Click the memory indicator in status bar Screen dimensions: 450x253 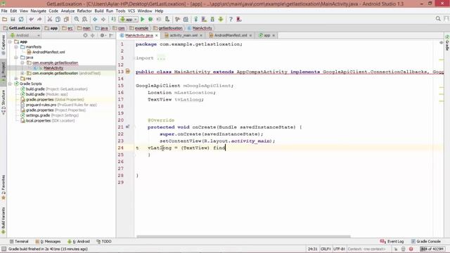coord(432,249)
